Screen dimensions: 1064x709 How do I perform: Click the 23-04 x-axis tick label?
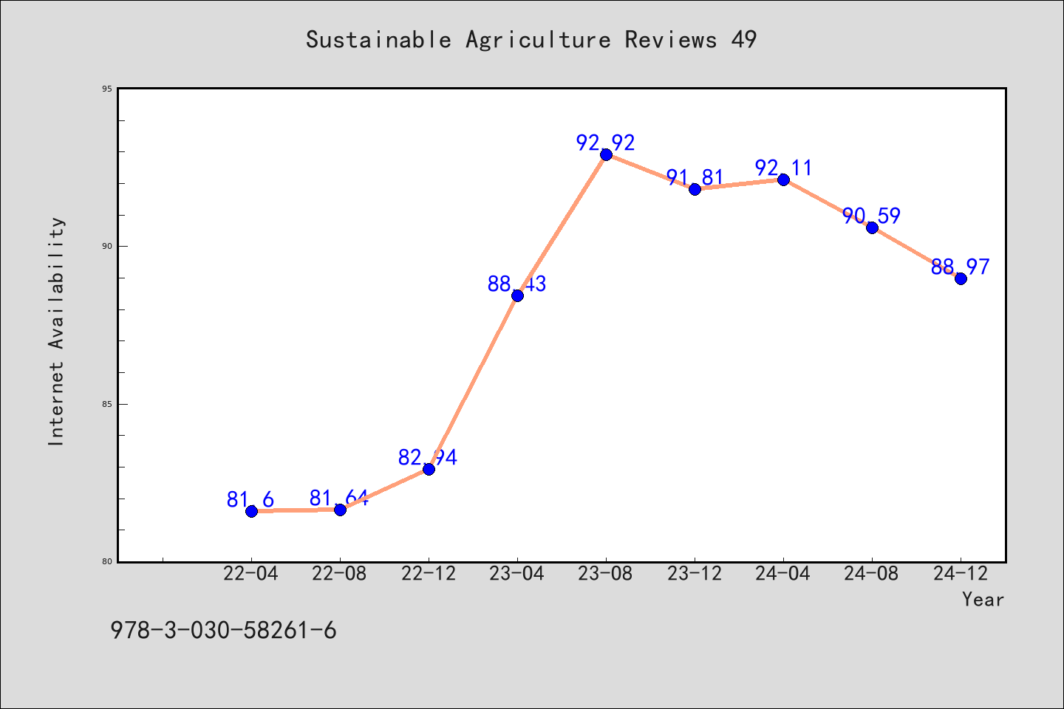click(x=517, y=574)
